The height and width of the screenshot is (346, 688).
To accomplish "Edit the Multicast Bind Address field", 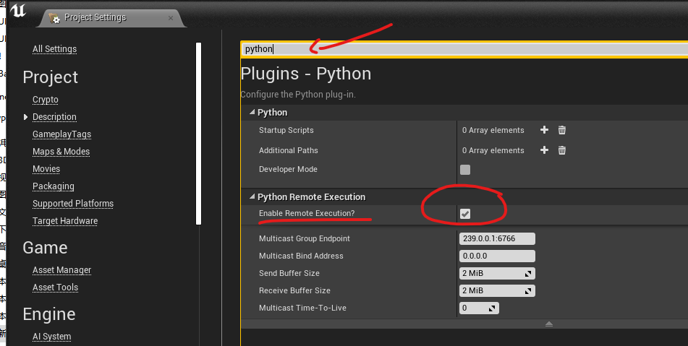I will coord(497,256).
